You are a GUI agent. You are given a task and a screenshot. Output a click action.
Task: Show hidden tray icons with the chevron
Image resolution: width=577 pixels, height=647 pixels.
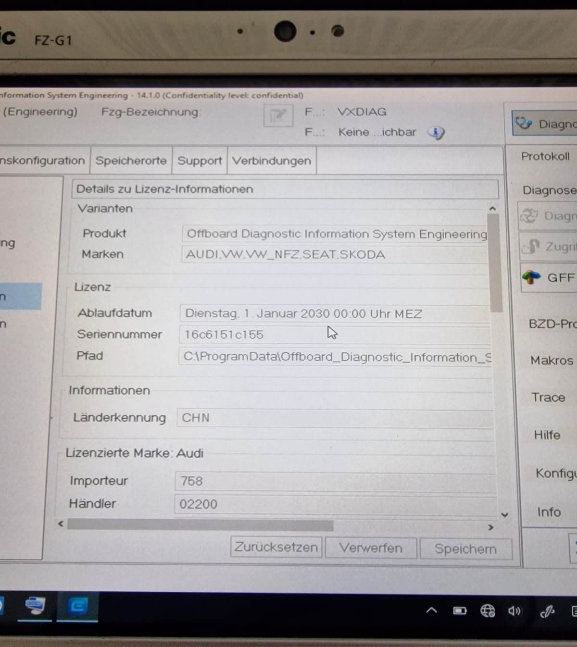coord(431,610)
